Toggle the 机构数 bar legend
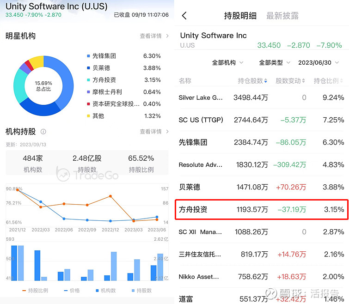The width and height of the screenshot is (349, 304). (x=106, y=291)
